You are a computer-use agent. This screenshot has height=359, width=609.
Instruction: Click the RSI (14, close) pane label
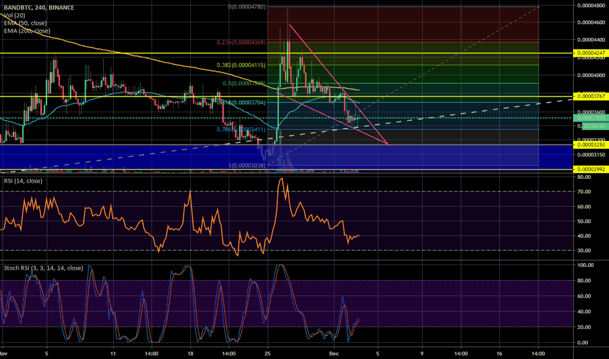23,181
